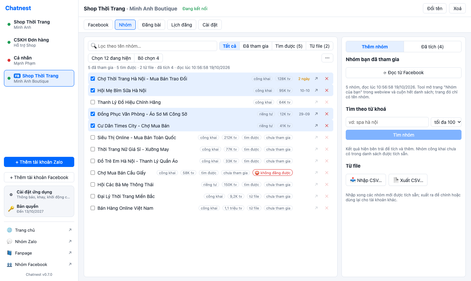Click the search magnifier icon in filter box
This screenshot has width=471, height=281.
94,46
